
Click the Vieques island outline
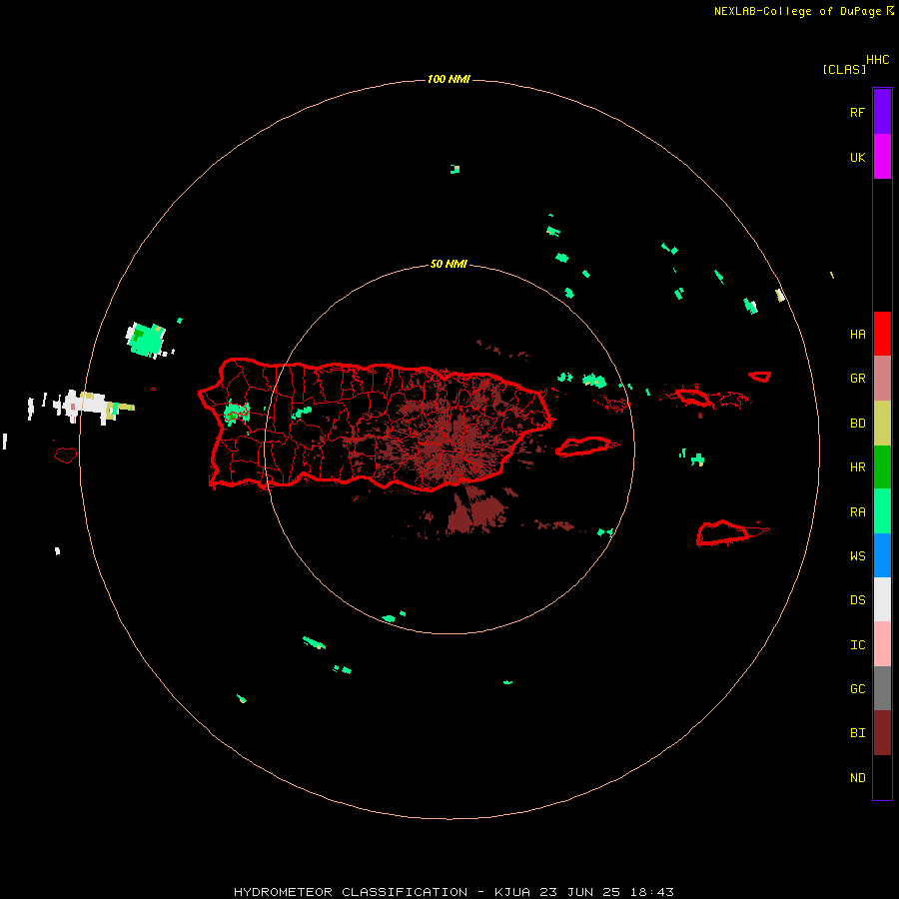(583, 447)
